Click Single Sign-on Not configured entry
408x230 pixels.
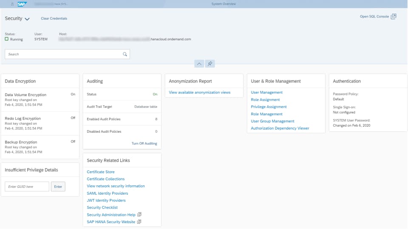coord(344,110)
